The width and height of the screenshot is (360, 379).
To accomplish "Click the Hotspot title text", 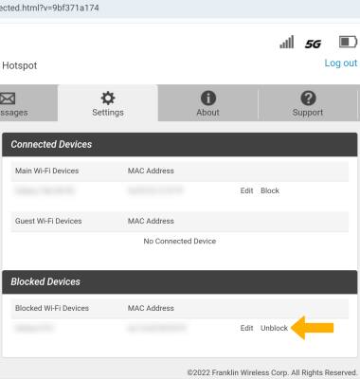I will [20, 65].
